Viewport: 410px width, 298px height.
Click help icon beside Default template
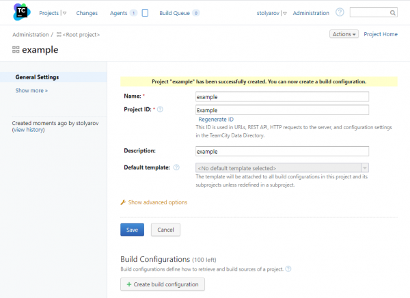176,167
